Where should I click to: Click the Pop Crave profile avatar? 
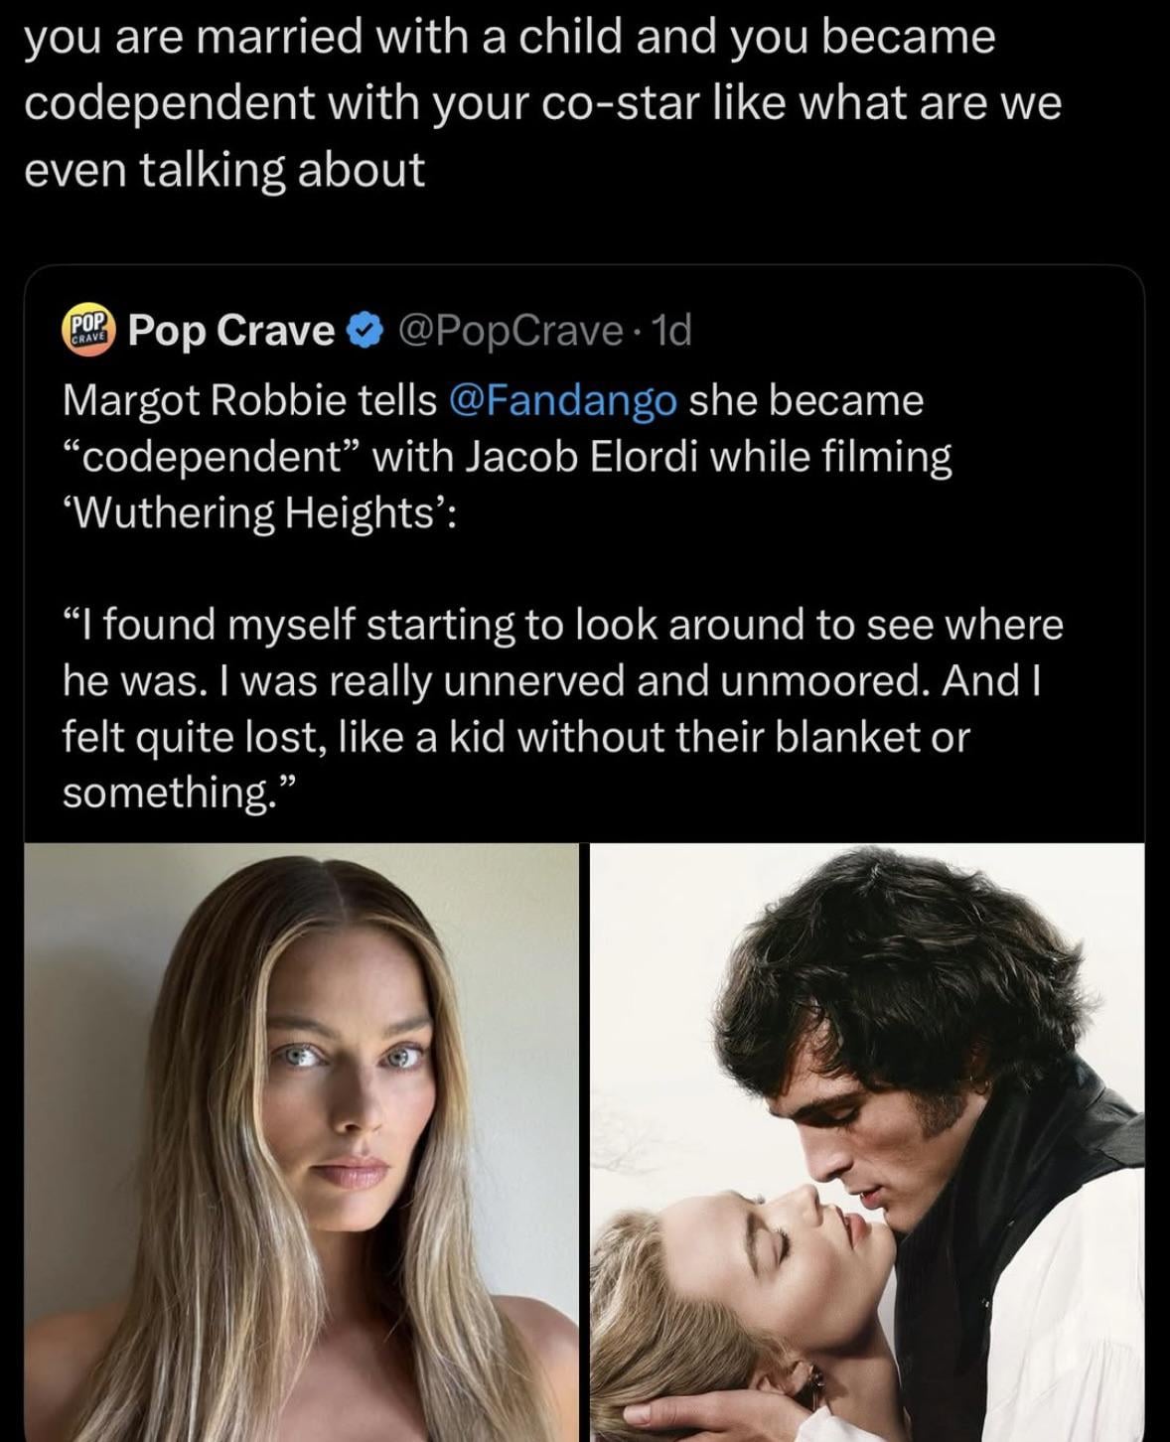click(89, 328)
